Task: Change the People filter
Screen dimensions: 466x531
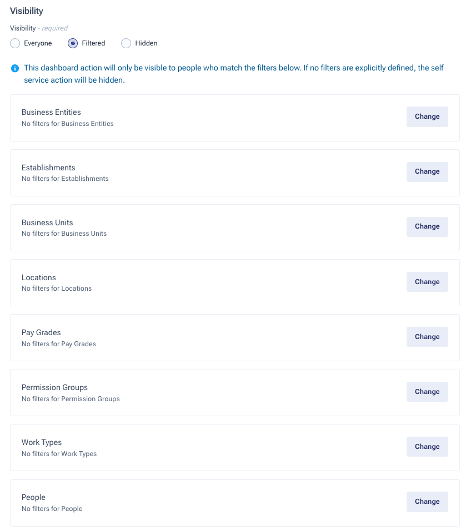Action: pyautogui.click(x=427, y=502)
